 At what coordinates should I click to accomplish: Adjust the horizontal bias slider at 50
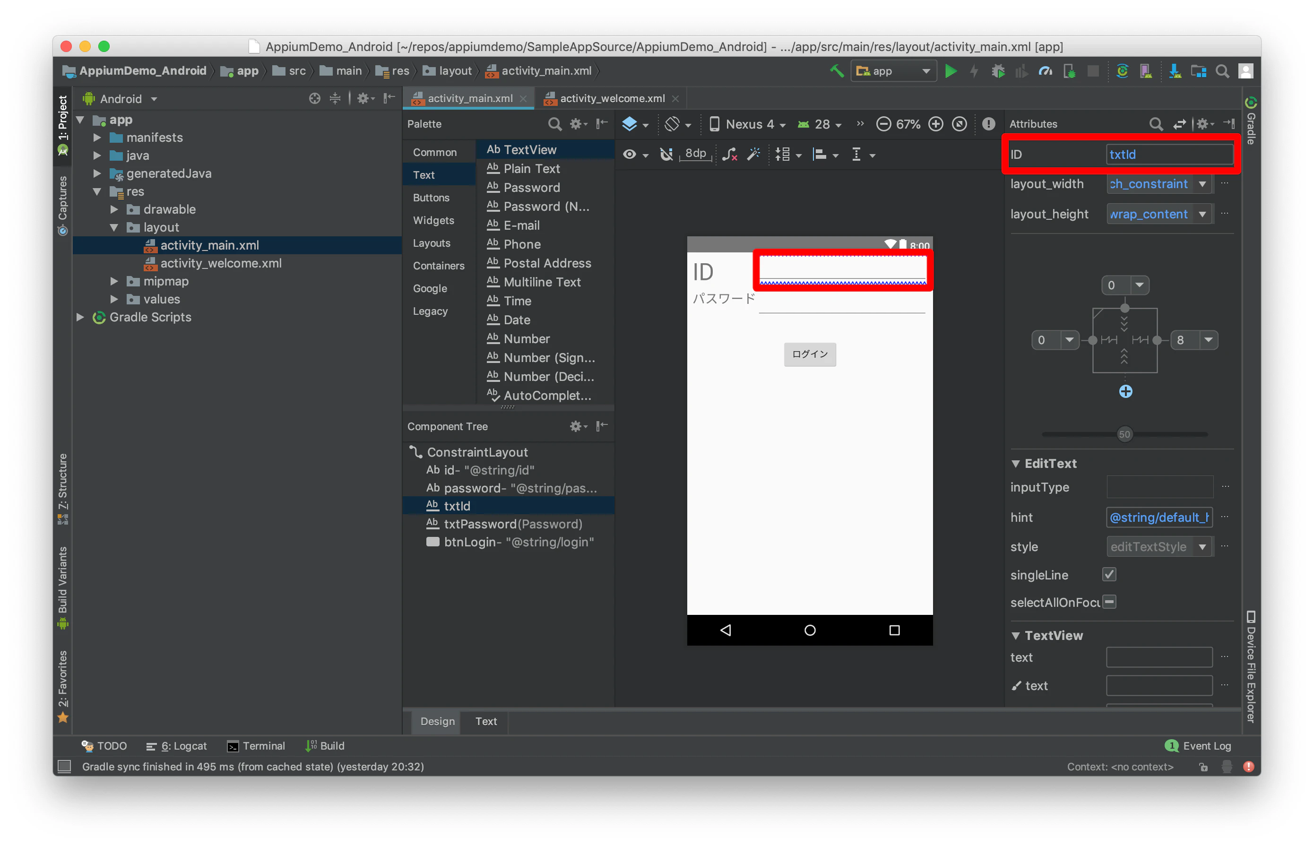1124,434
